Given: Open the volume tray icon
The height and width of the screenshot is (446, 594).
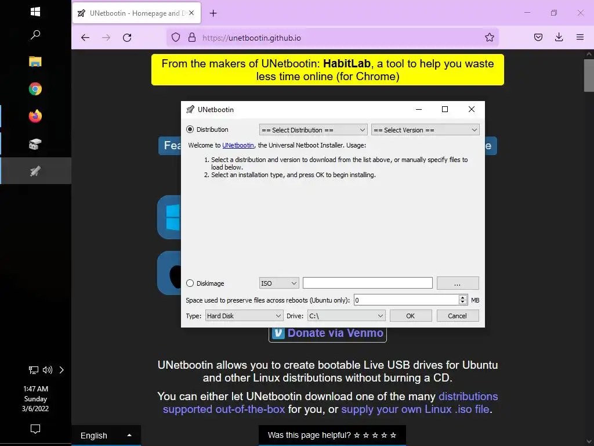Looking at the screenshot, I should (48, 370).
